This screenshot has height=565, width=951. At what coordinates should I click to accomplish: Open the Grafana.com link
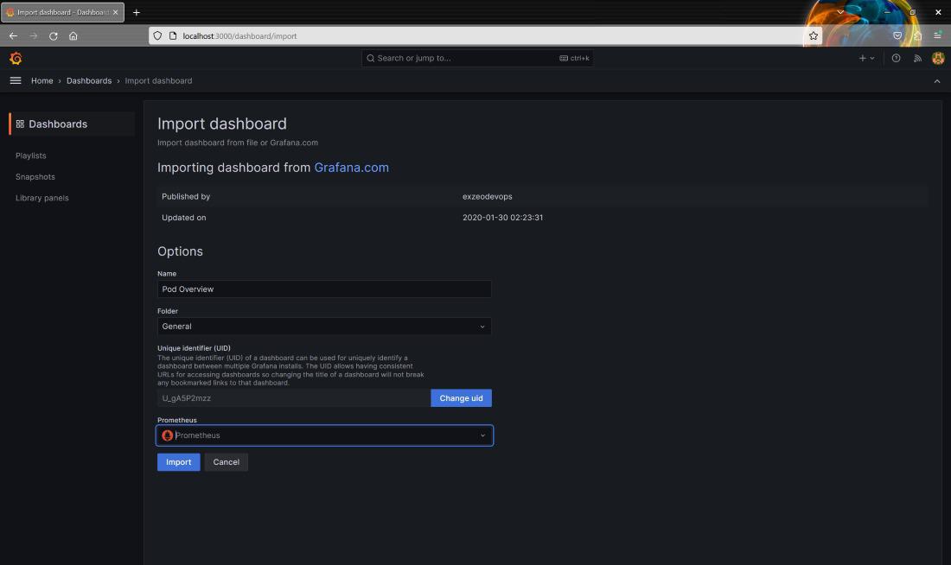tap(351, 168)
